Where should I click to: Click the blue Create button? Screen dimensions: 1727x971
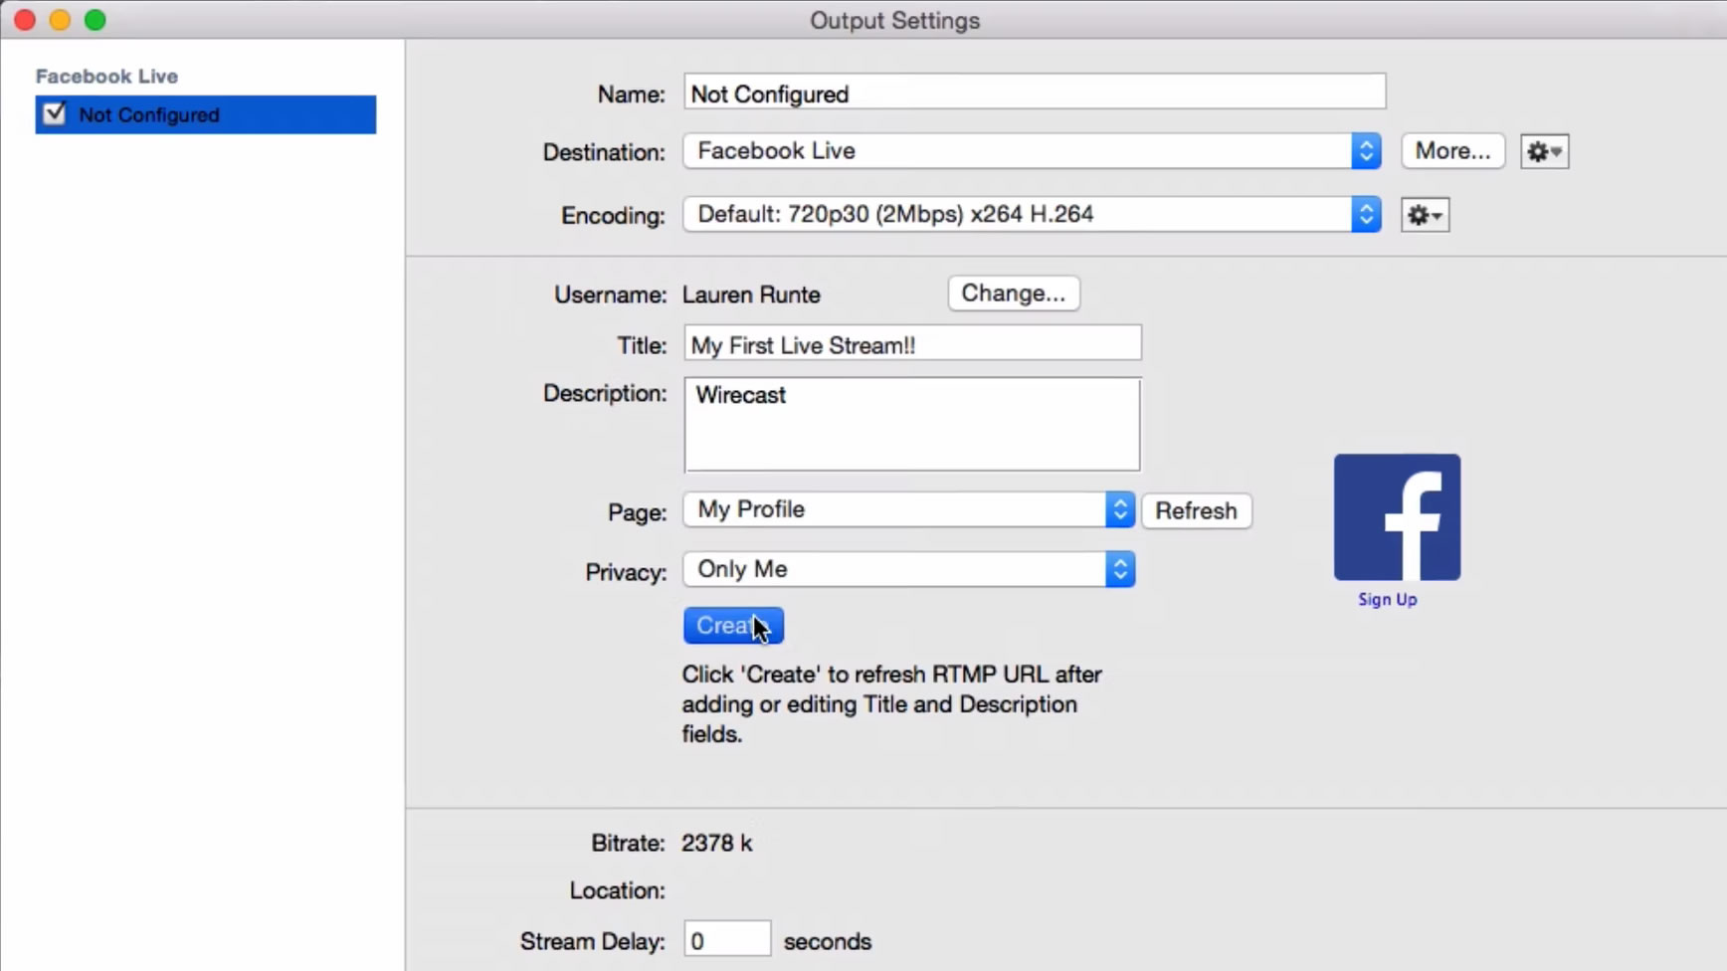[x=733, y=626]
